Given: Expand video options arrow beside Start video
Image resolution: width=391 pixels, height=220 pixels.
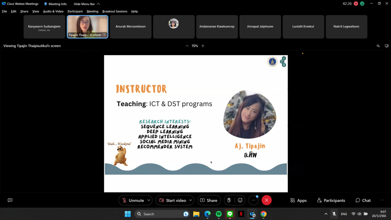Looking at the screenshot, I should coord(190,200).
